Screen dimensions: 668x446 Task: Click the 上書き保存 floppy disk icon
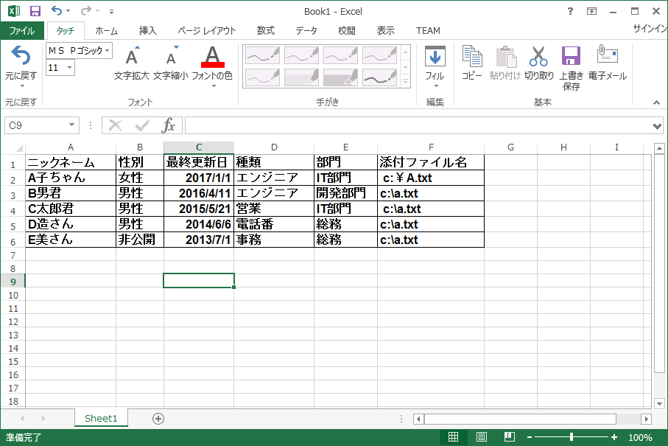(x=571, y=56)
